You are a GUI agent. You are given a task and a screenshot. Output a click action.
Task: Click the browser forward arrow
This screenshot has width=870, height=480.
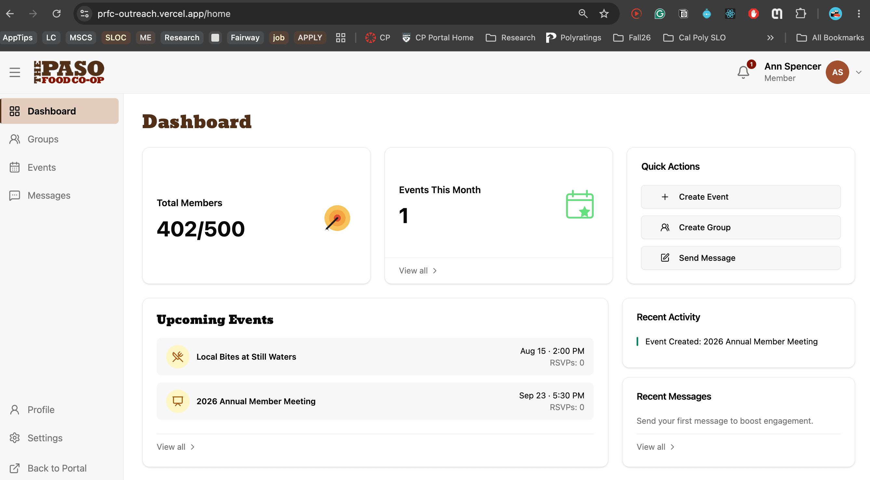33,14
